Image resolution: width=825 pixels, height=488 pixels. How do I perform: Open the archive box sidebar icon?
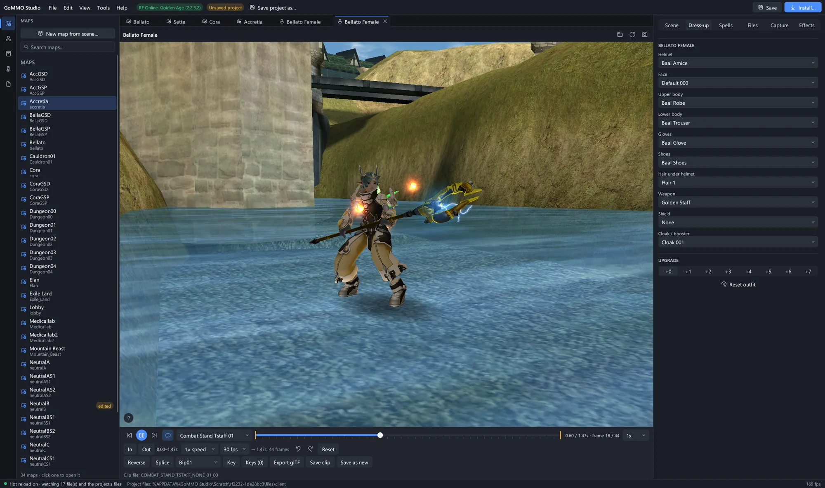pos(8,54)
